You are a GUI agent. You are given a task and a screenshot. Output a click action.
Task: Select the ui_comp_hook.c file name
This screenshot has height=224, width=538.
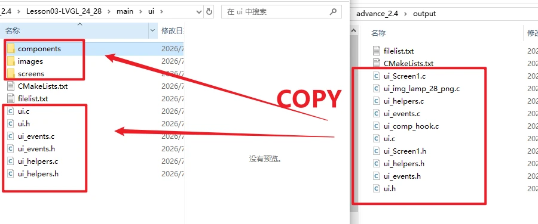[x=411, y=126]
